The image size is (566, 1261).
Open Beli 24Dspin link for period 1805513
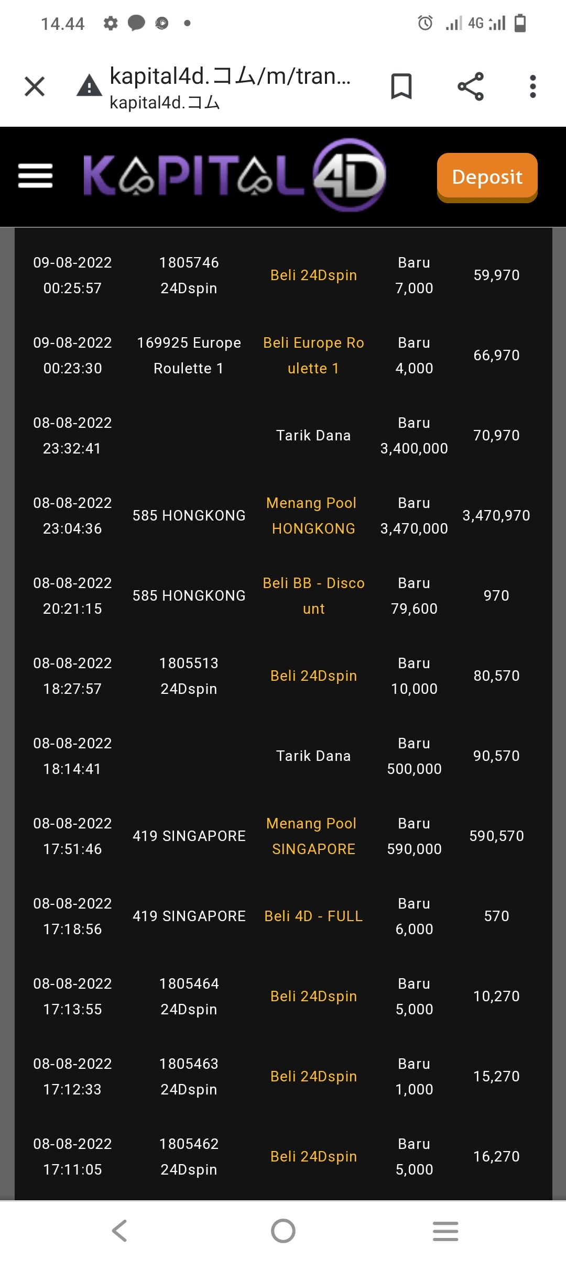coord(313,676)
